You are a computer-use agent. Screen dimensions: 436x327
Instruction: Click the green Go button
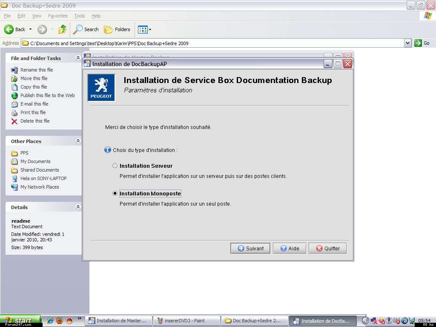[422, 43]
